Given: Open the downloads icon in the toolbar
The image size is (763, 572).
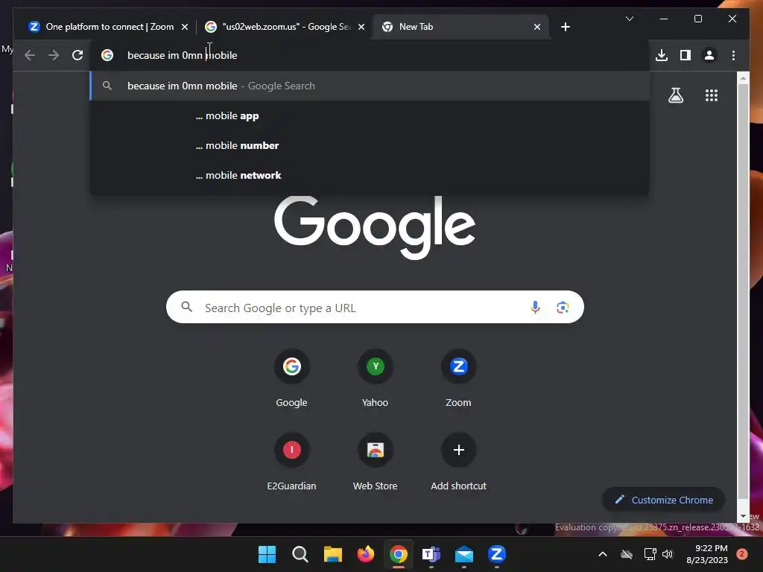Looking at the screenshot, I should (x=662, y=55).
